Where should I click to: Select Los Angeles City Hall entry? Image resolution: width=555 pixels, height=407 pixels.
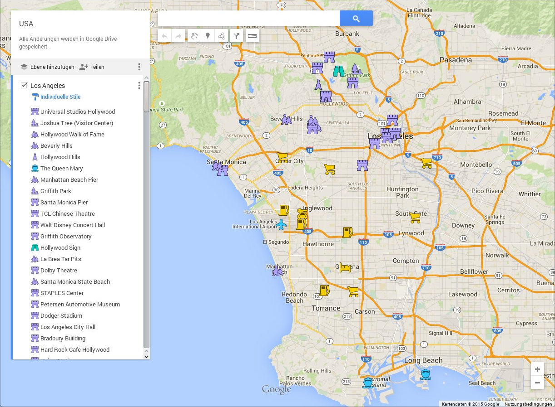click(68, 327)
